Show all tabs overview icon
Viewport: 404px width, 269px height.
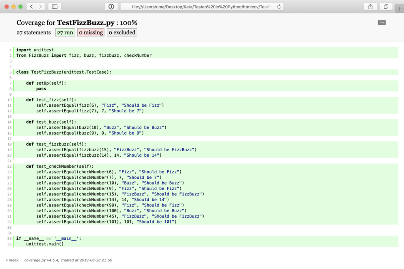coord(386,7)
